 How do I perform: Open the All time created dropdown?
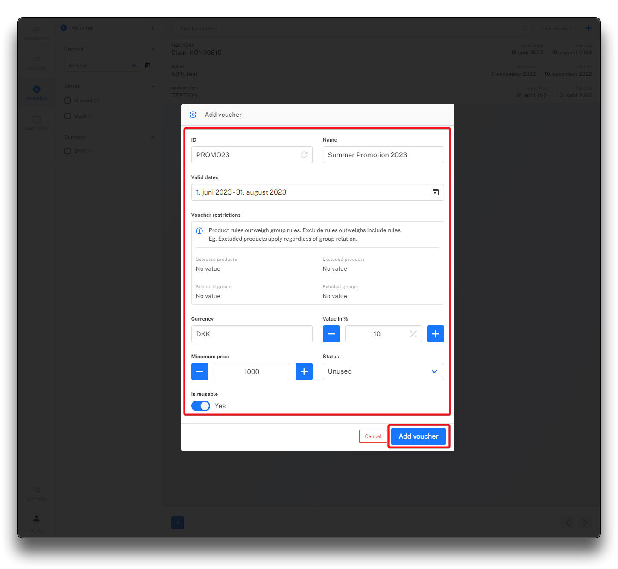point(103,65)
